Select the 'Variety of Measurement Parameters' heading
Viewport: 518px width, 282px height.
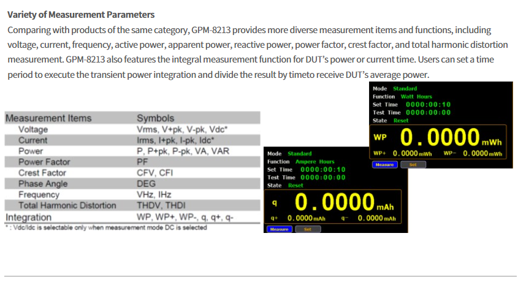[x=81, y=15]
